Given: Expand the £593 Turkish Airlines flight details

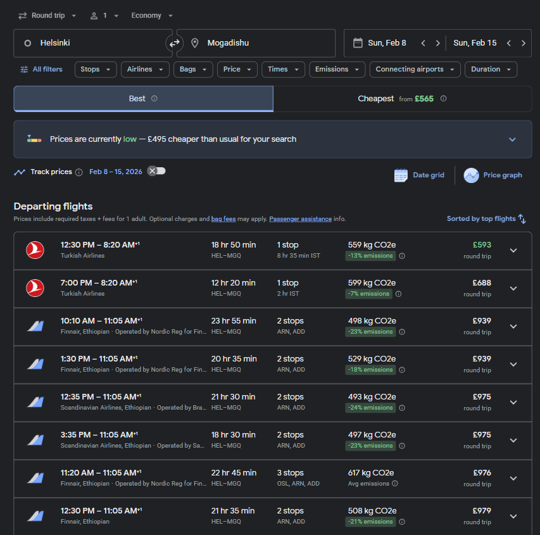Looking at the screenshot, I should pyautogui.click(x=513, y=250).
